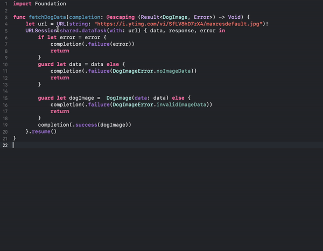The height and width of the screenshot is (251, 323).
Task: Click 'URLSession' on line 5
Action: (x=41, y=31)
